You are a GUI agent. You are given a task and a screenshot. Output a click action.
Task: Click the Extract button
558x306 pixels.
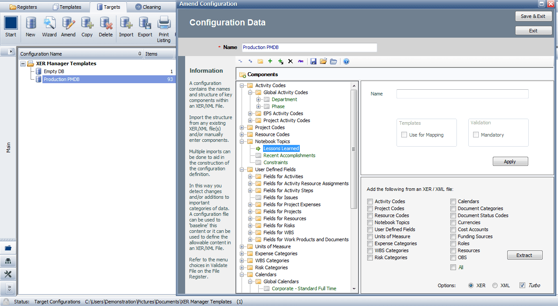[524, 255]
